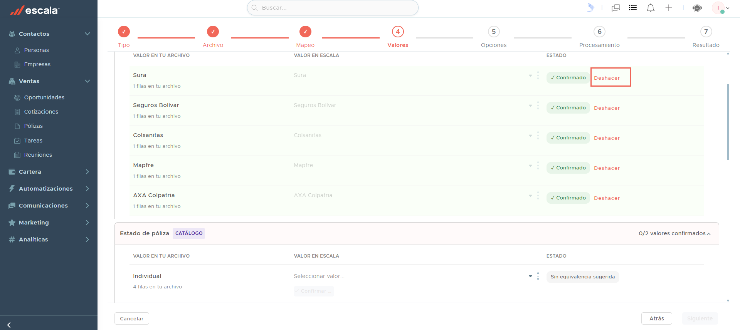Open the notifications bell

651,8
